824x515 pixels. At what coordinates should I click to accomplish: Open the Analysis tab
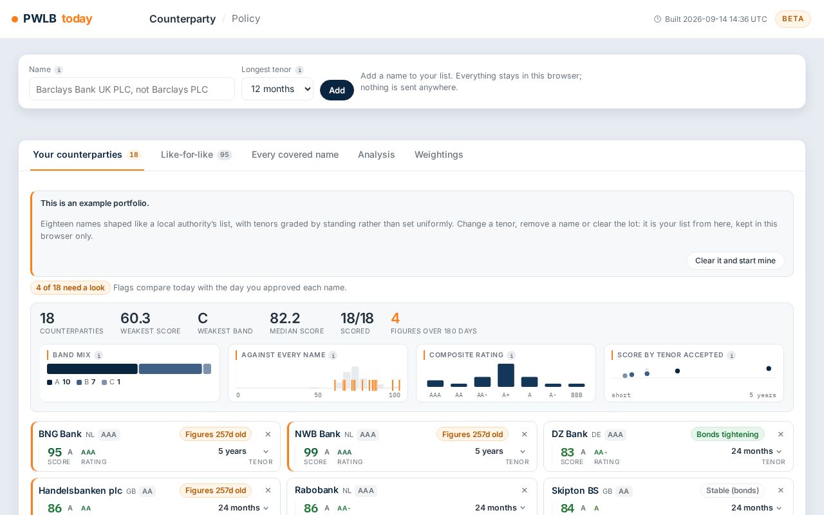click(377, 155)
